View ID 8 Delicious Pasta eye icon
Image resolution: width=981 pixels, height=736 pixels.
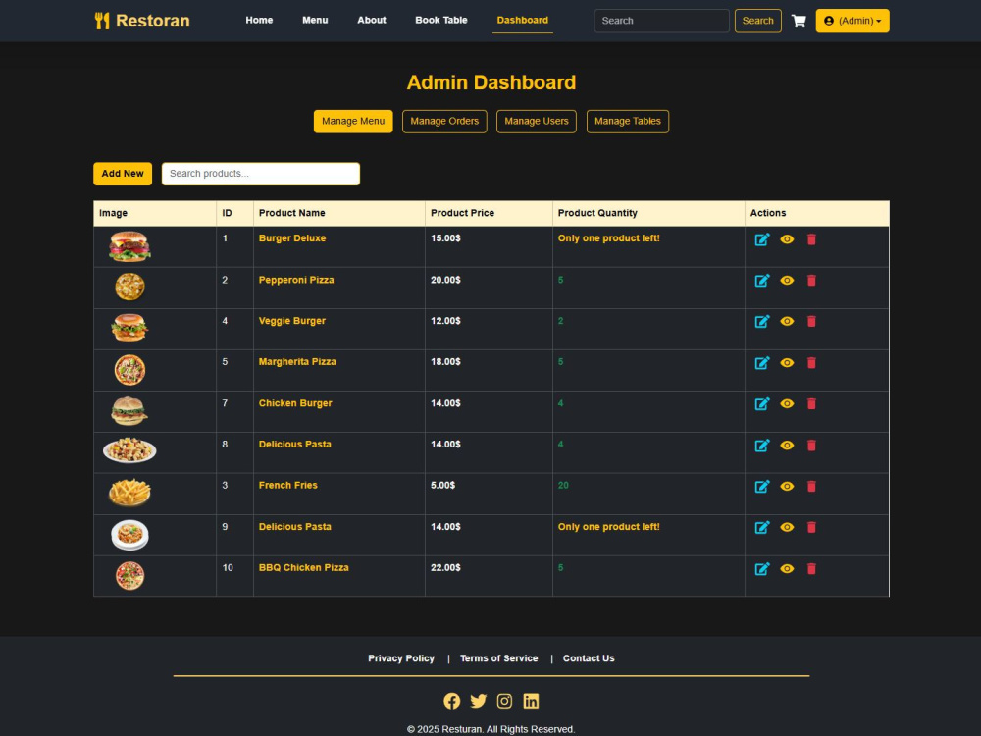[787, 445]
